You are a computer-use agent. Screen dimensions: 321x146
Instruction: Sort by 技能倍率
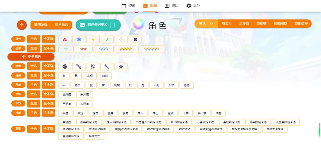301,23
